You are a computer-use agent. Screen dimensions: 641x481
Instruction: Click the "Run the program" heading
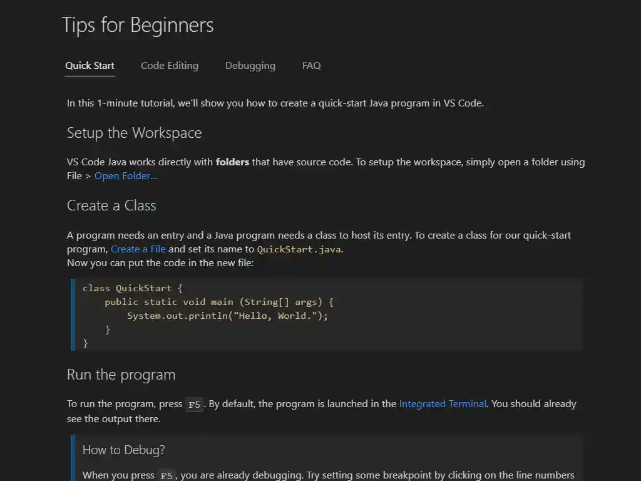coord(121,375)
